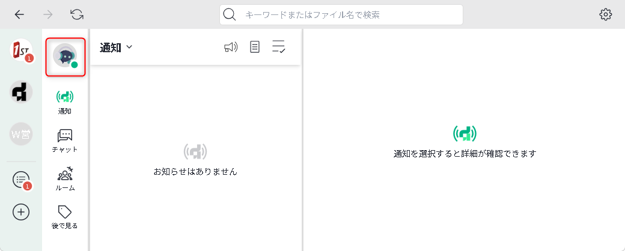Open the 後で見る tag section
The height and width of the screenshot is (251, 625).
[65, 217]
